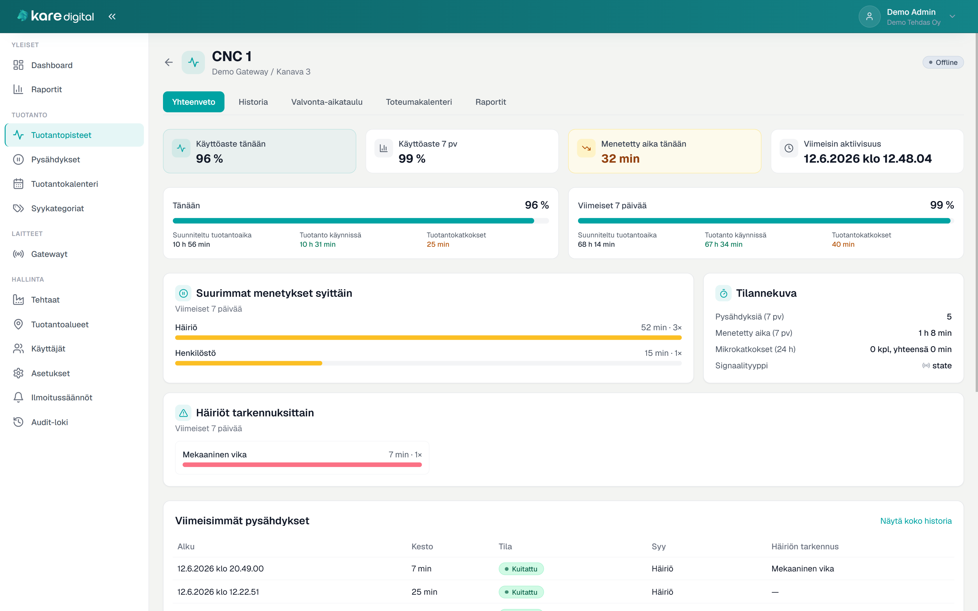
Task: Click the Menetetty aika trending-down icon
Action: (586, 148)
